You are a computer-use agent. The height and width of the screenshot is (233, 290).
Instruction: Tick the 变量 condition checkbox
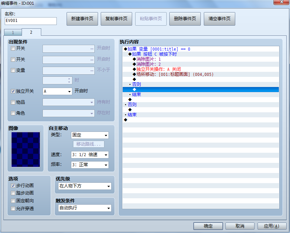click(x=13, y=70)
